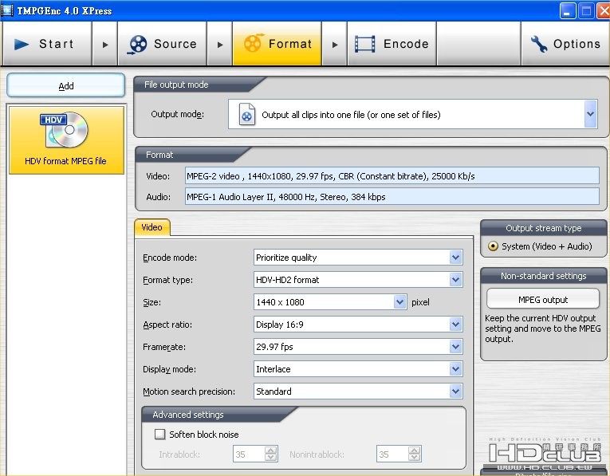Open the Options panel
The height and width of the screenshot is (476, 610).
[x=565, y=44]
